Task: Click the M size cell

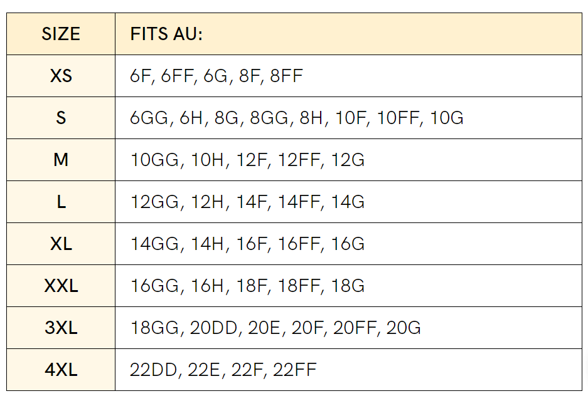Action: [61, 160]
